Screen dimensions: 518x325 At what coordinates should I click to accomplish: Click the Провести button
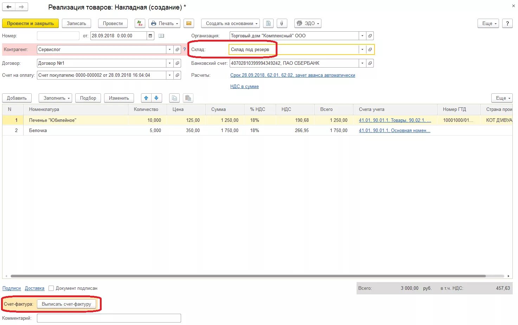click(x=113, y=23)
